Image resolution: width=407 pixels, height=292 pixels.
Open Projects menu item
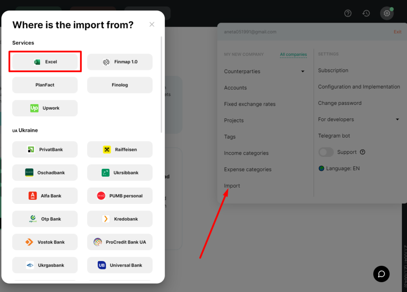234,120
